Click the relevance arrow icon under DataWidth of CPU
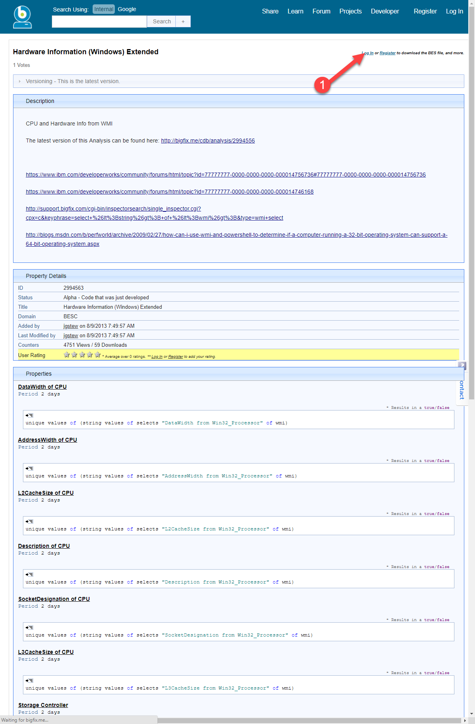 click(x=29, y=415)
